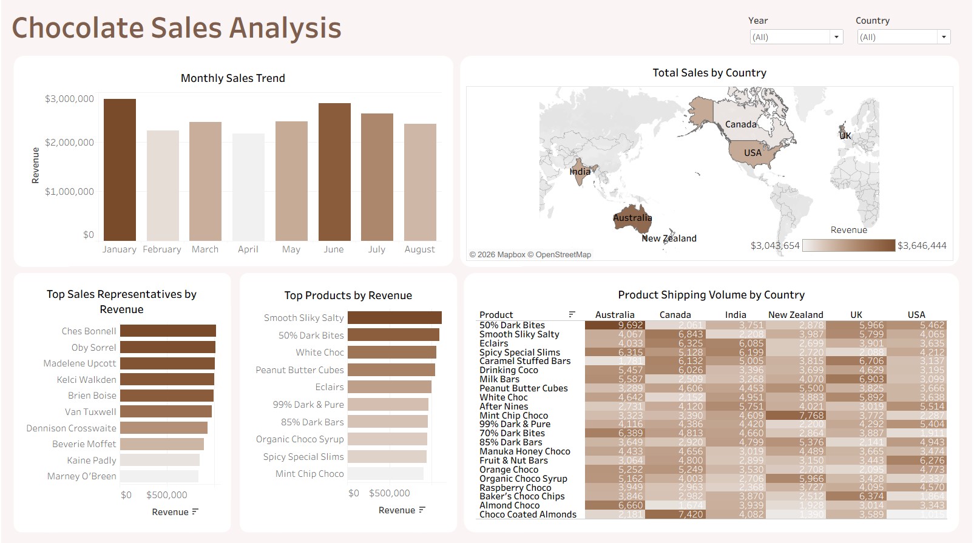The height and width of the screenshot is (543, 974).
Task: Select the 85% Dark Bars product bar
Action: [388, 422]
